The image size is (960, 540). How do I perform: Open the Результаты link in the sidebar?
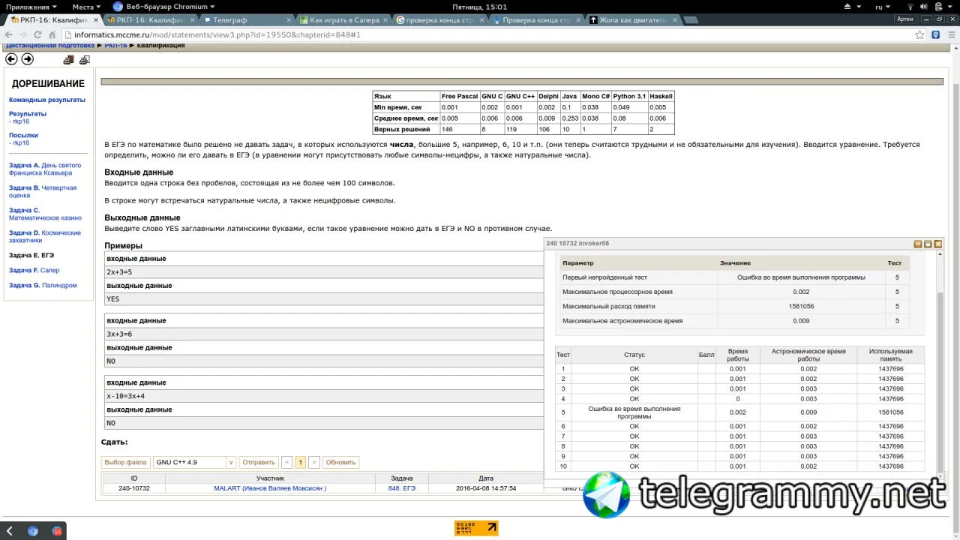28,114
